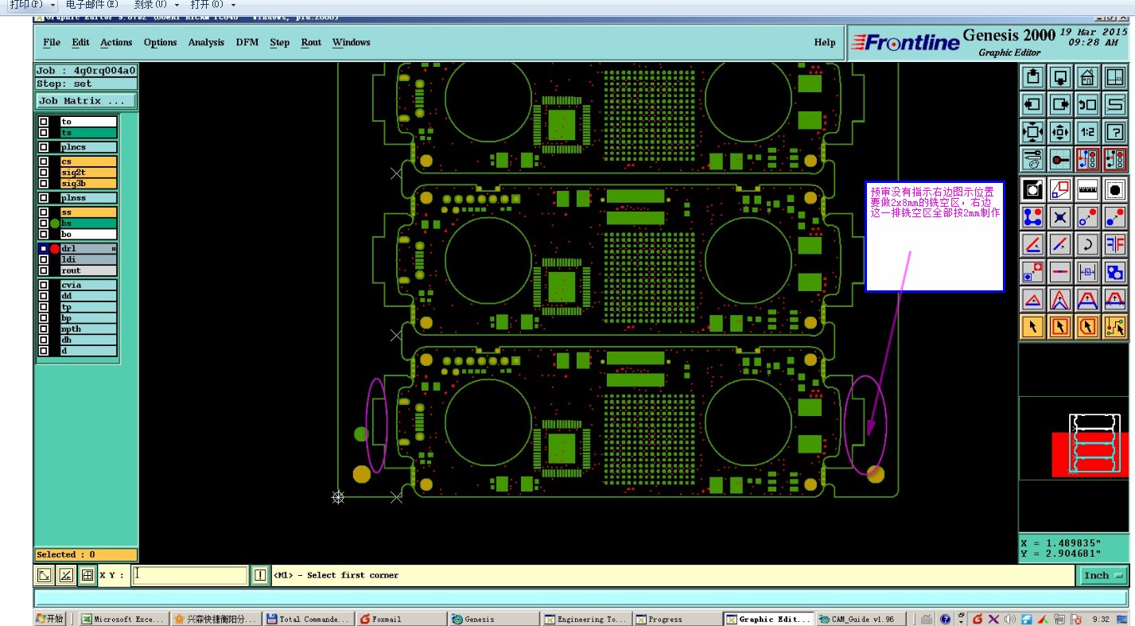Click the Home view icon

point(1087,77)
